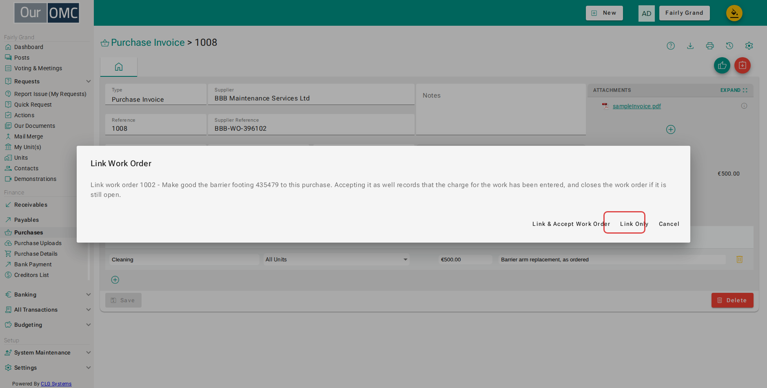Click the New button
Viewport: 767px width, 388px height.
604,13
